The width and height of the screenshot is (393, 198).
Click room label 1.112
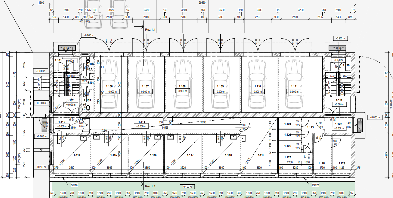62,122
